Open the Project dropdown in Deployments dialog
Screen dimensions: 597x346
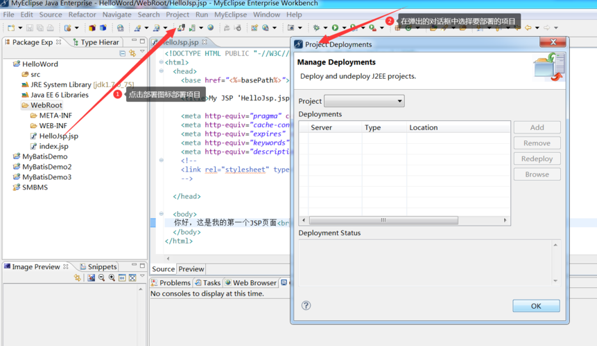coord(364,101)
